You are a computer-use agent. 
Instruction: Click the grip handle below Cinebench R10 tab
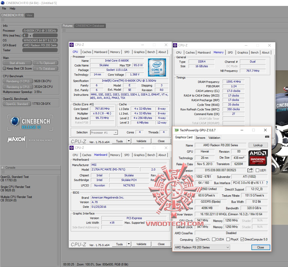click(3, 20)
